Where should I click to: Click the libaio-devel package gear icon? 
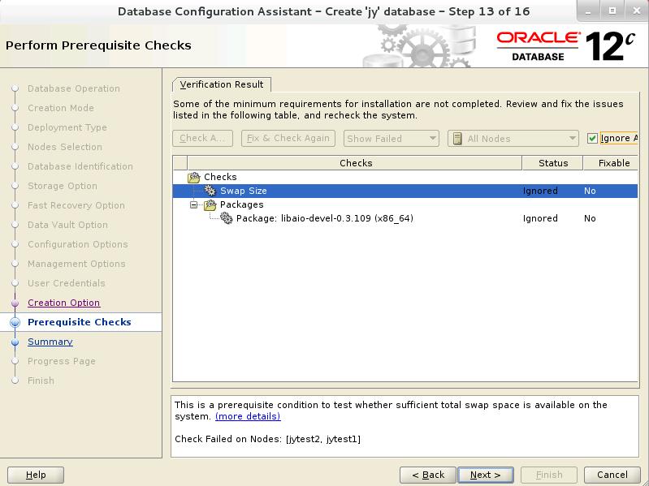(227, 218)
